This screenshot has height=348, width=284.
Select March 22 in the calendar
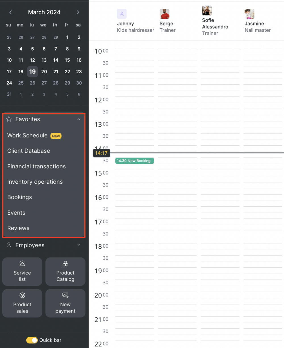coord(67,72)
